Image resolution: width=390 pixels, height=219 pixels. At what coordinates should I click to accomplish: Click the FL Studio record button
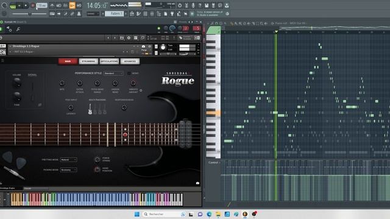click(33, 5)
